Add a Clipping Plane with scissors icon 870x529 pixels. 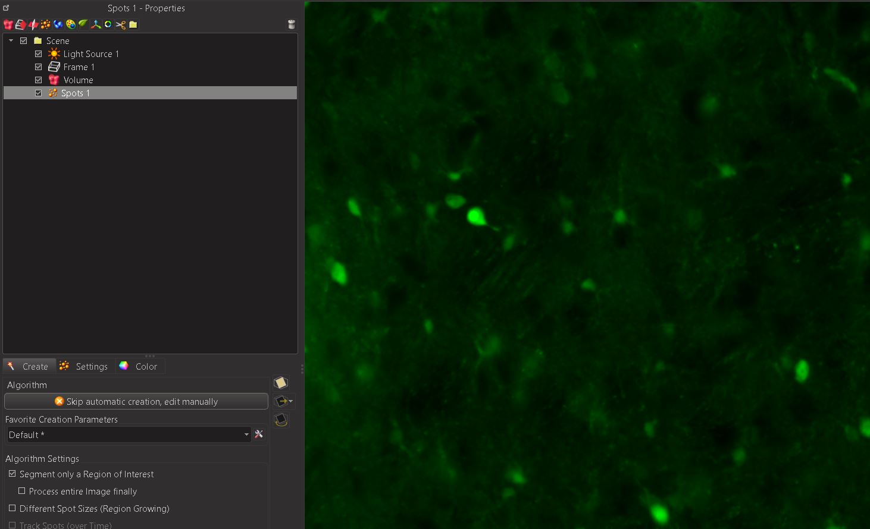[119, 24]
